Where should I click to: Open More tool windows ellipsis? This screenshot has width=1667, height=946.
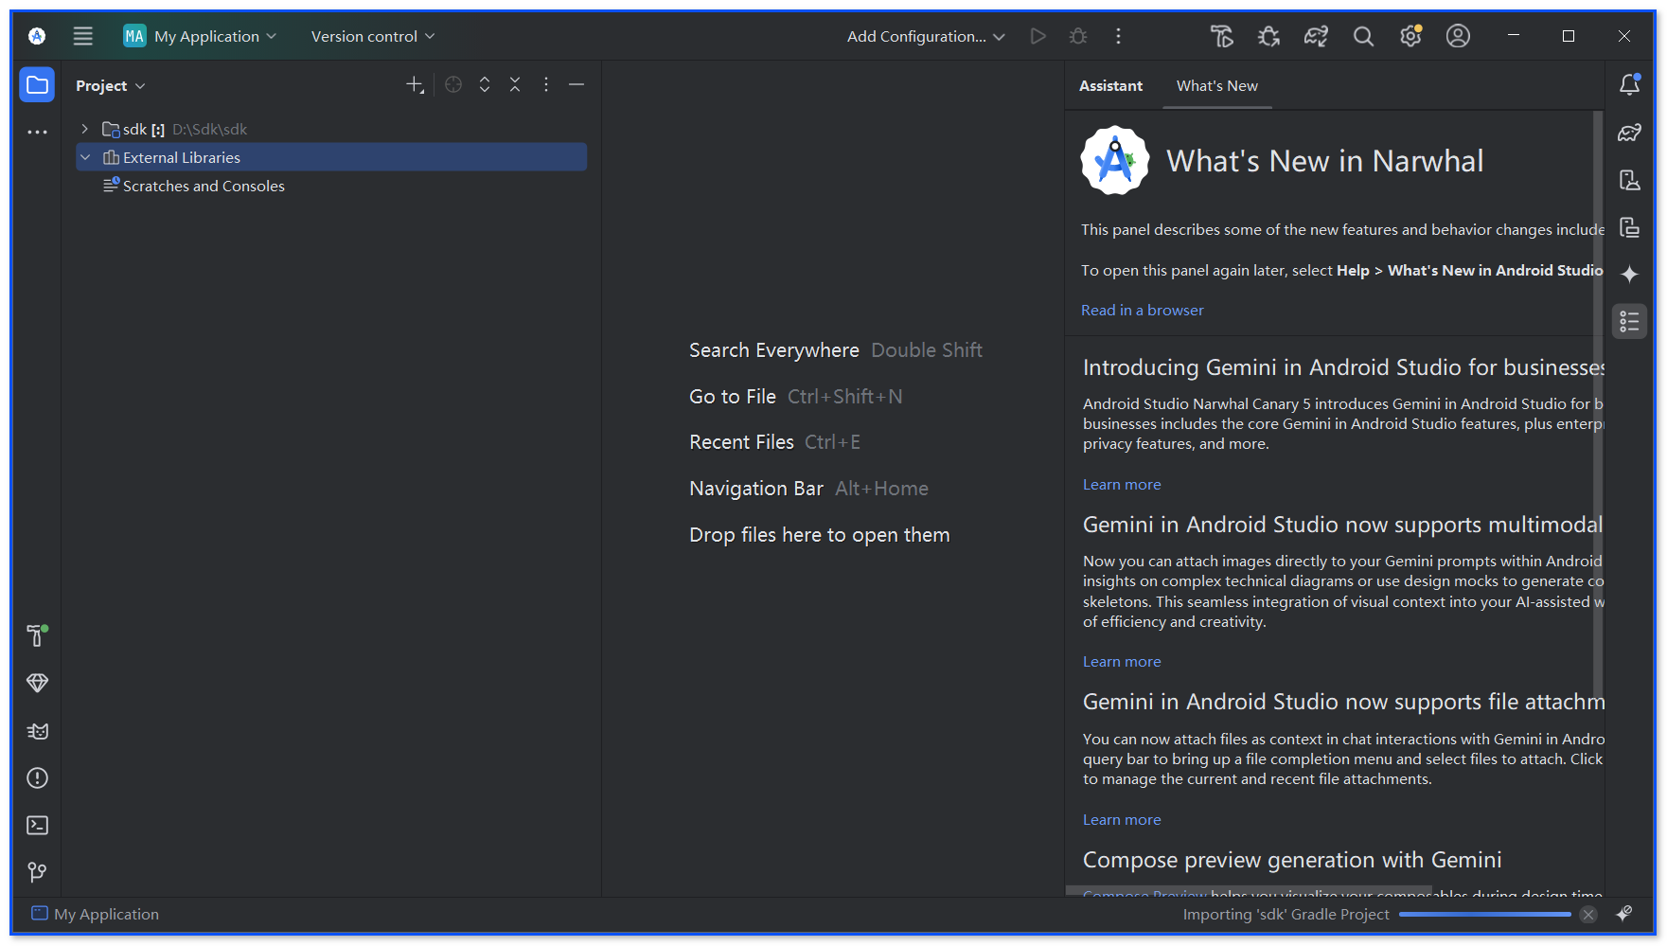click(37, 133)
